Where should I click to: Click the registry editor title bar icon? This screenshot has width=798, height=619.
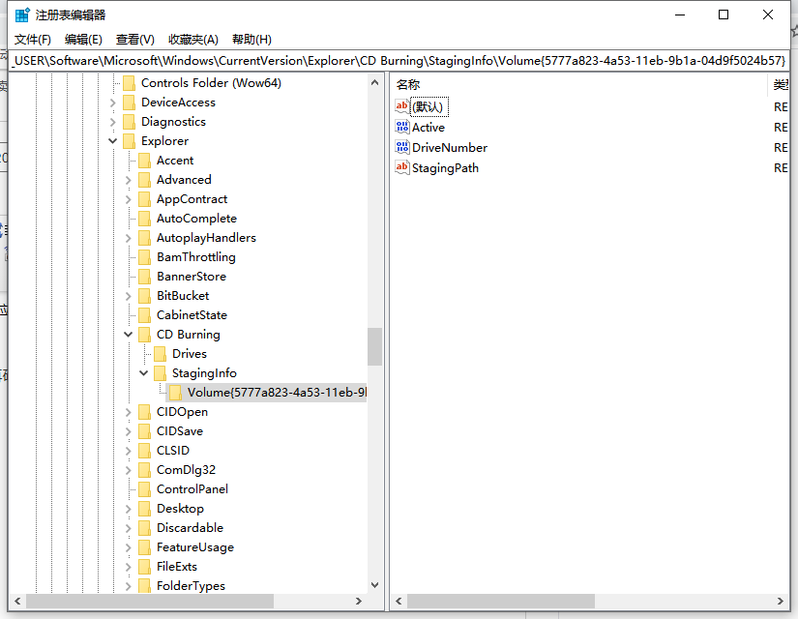coord(21,14)
